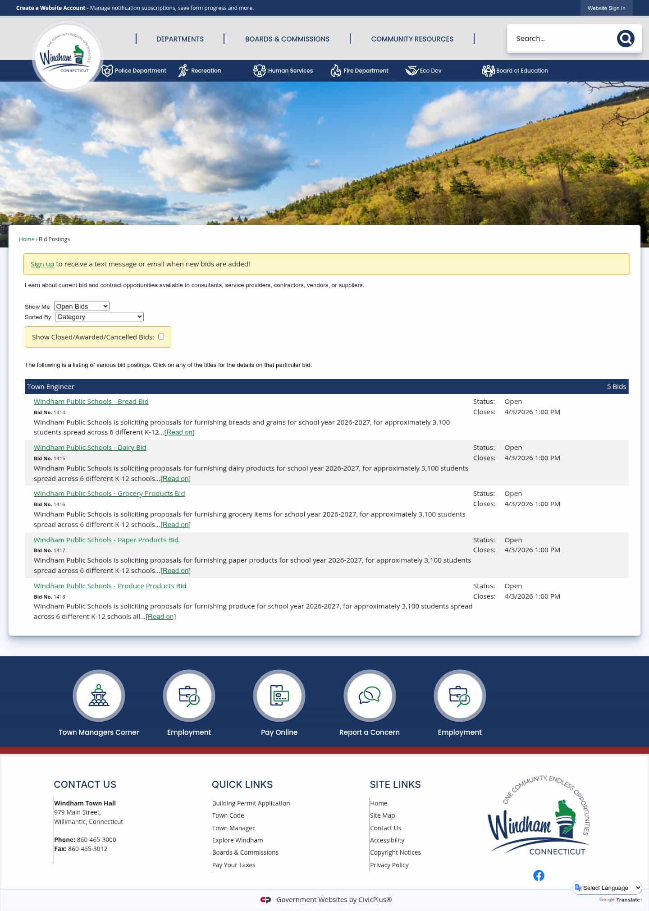Click the phone number 860-465-3000
The height and width of the screenshot is (911, 649).
point(96,840)
